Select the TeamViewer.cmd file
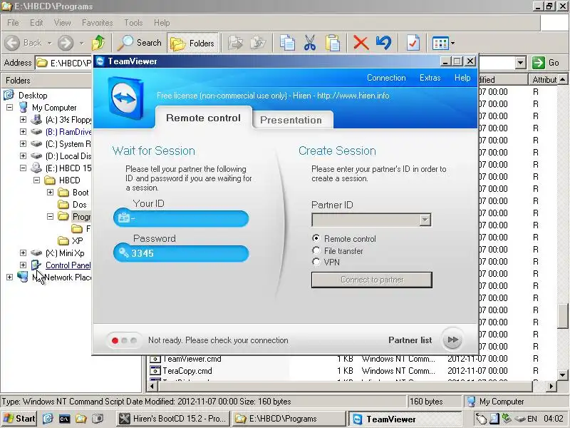The image size is (570, 428). 192,359
